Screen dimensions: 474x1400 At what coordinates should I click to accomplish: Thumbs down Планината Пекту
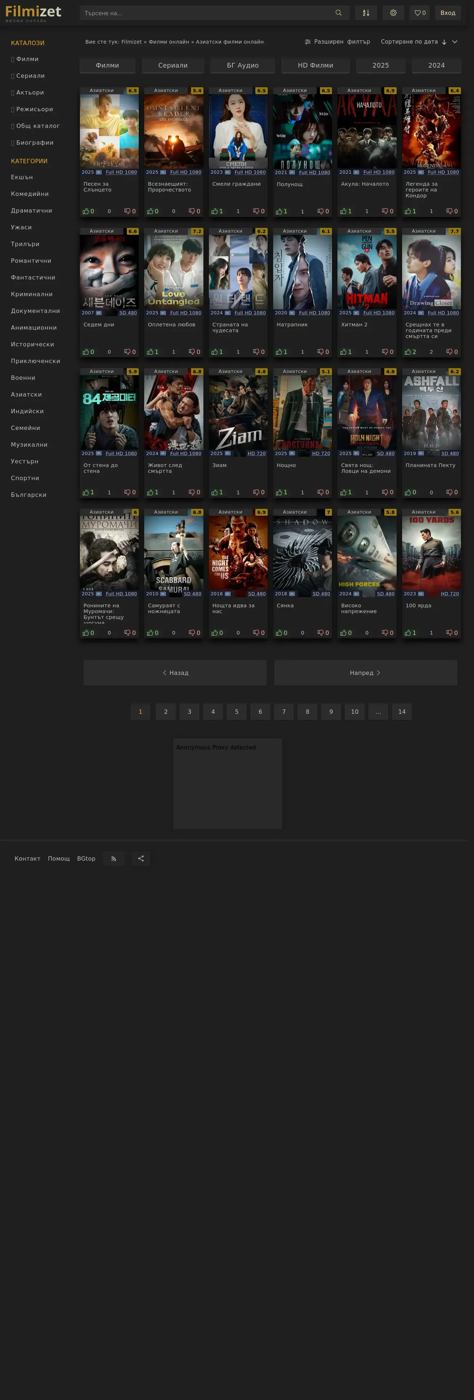pos(452,492)
